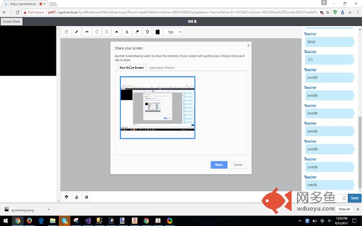The image size is (362, 226).
Task: Show all downloads
Action: coord(344,209)
